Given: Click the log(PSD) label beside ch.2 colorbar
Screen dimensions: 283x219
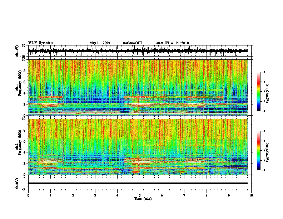Looking at the screenshot, I should point(268,152).
